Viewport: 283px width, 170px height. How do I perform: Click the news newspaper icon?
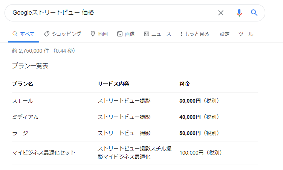[x=146, y=34]
